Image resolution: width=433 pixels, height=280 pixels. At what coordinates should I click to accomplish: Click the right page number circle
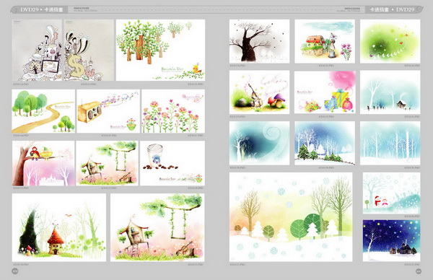[419, 271]
